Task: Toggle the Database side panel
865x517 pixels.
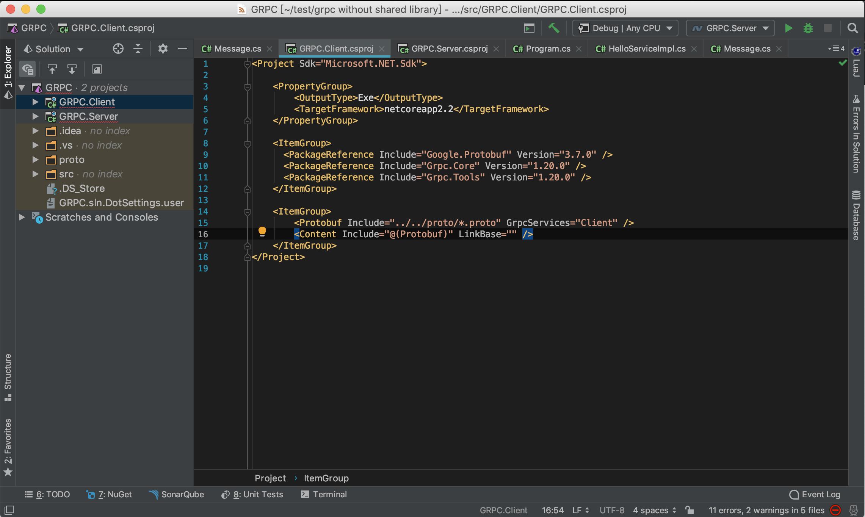Action: click(x=856, y=215)
